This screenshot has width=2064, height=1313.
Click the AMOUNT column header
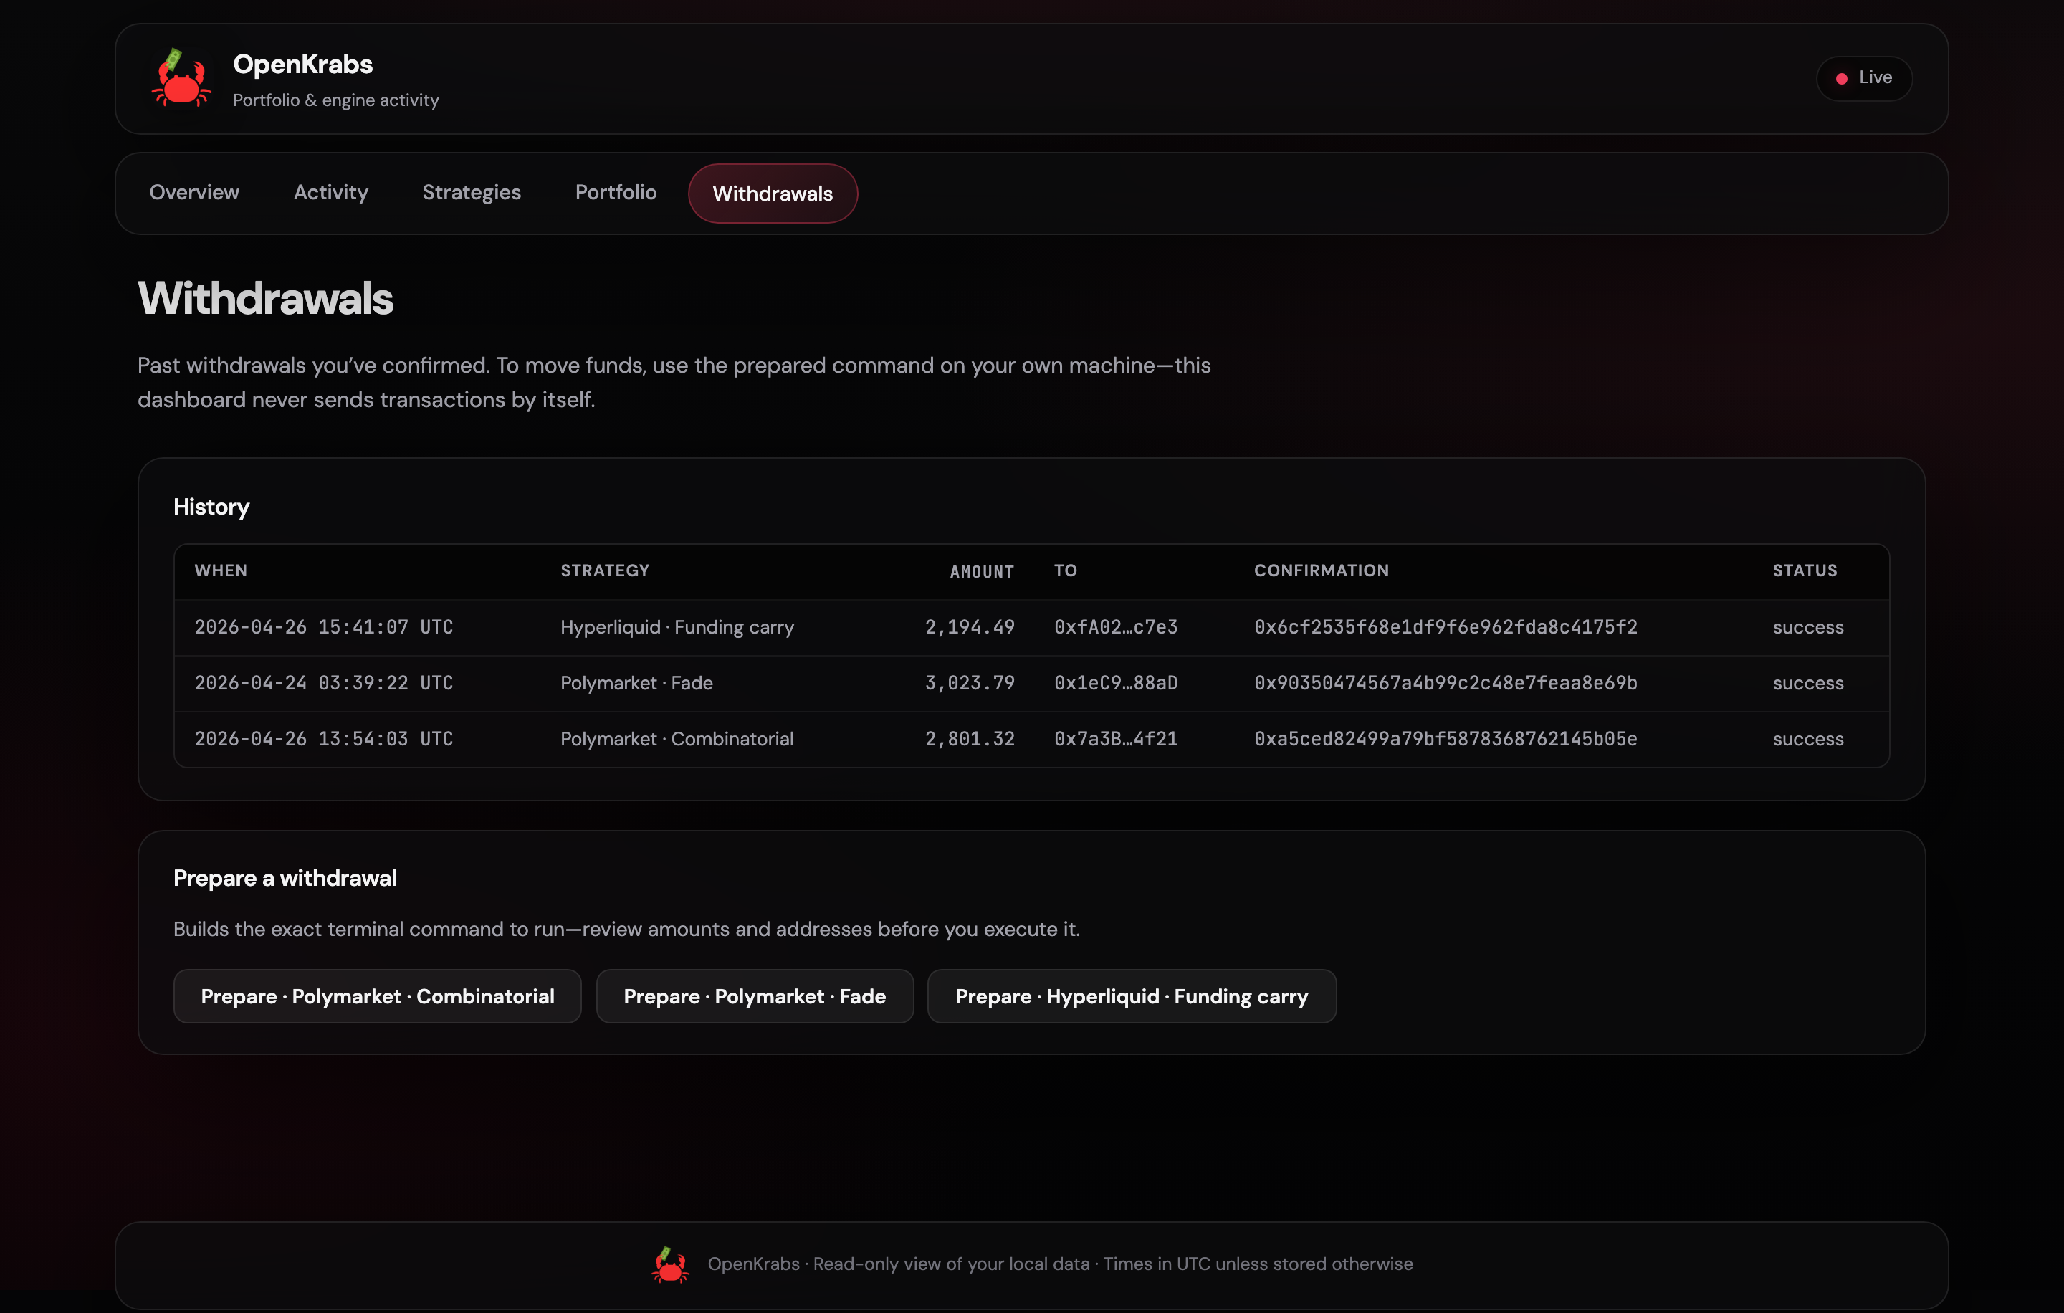[981, 572]
